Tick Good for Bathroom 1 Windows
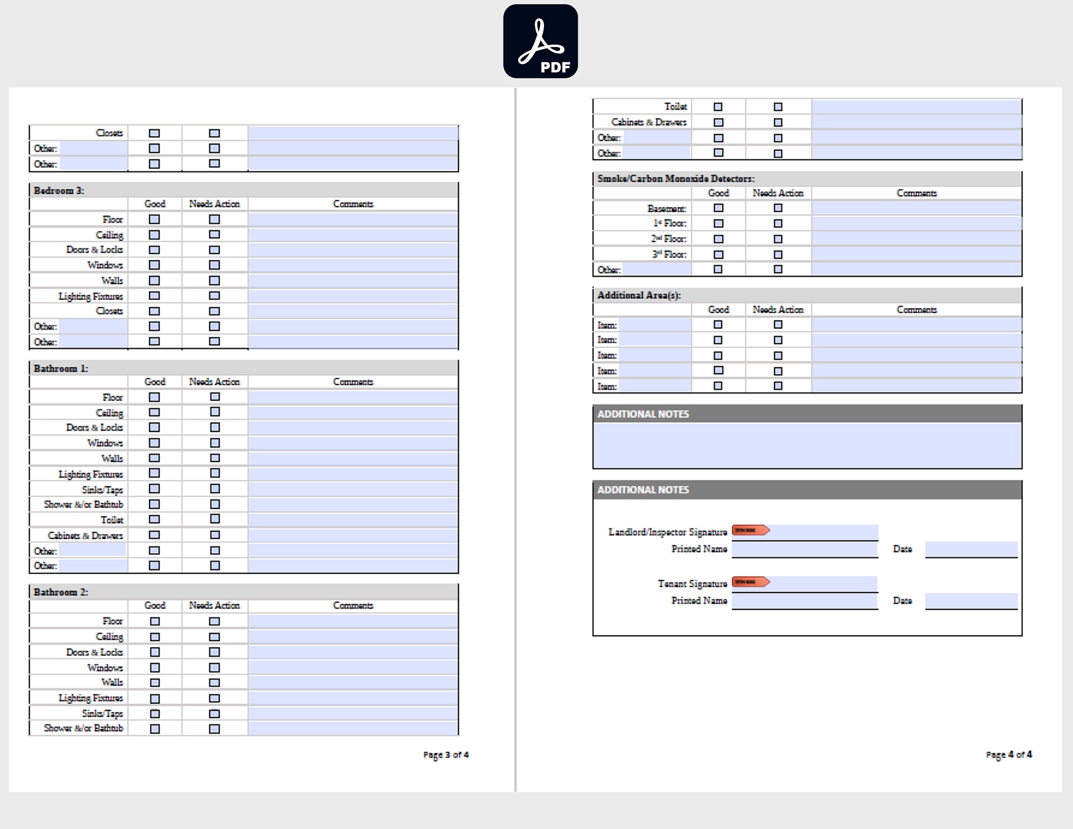Image resolution: width=1073 pixels, height=829 pixels. pos(154,443)
